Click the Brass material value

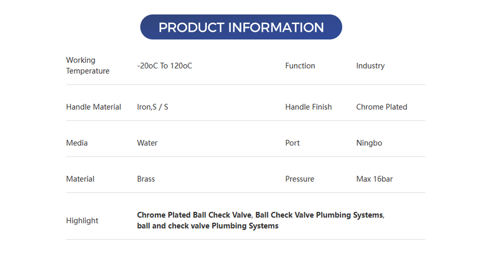click(x=146, y=179)
